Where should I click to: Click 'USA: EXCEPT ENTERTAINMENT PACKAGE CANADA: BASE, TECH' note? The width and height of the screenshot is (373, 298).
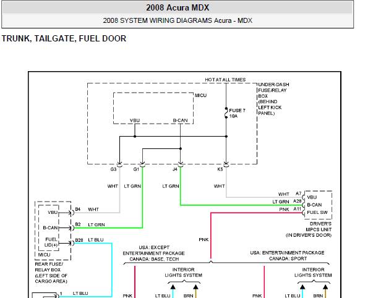153,253
